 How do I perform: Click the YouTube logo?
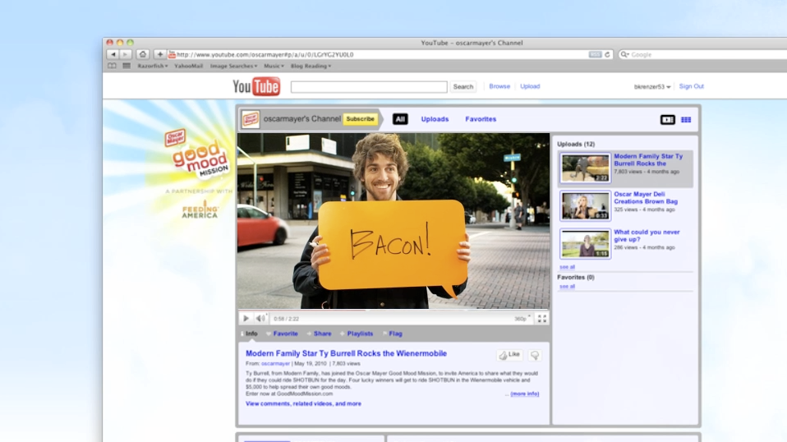click(256, 86)
